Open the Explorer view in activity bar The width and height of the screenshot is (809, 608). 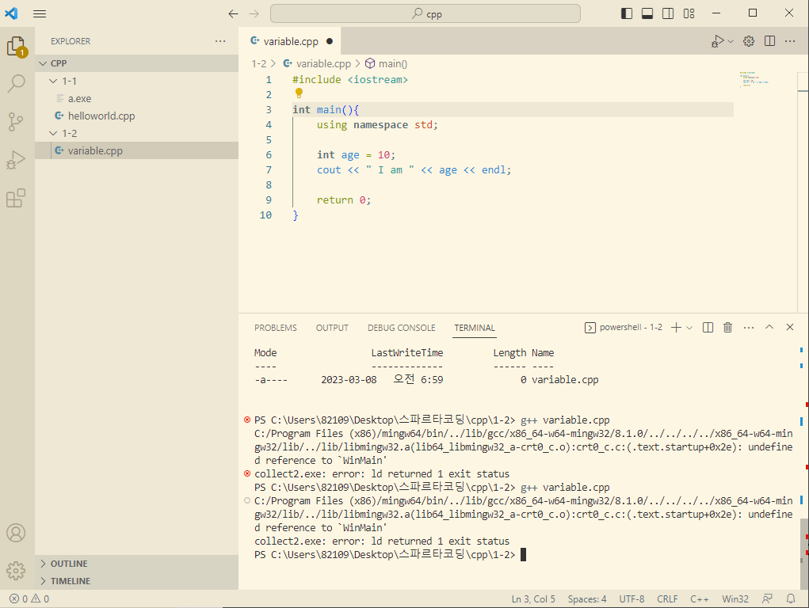[17, 47]
